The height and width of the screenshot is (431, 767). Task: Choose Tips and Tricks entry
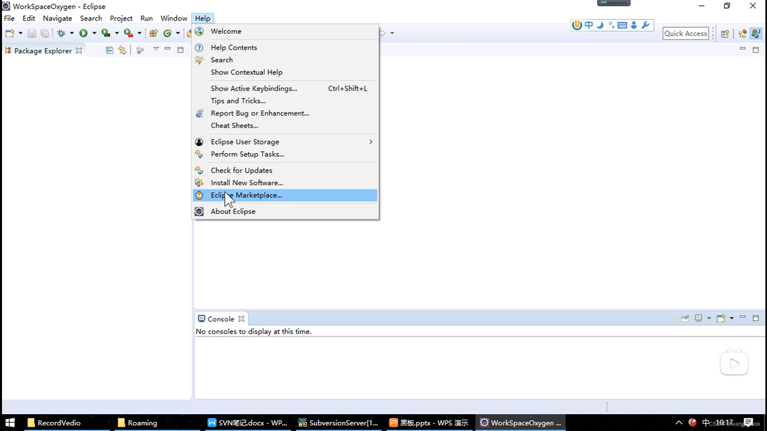285,101
